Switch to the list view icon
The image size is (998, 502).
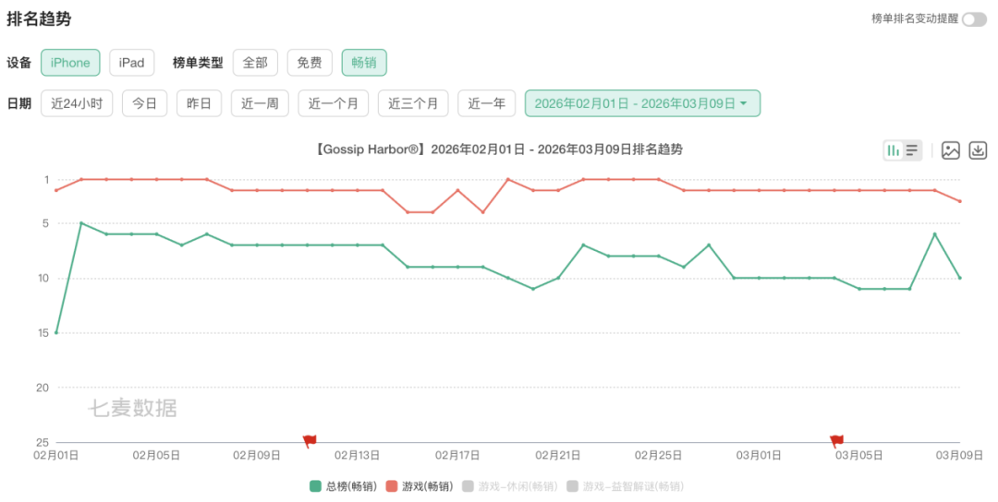pyautogui.click(x=912, y=150)
